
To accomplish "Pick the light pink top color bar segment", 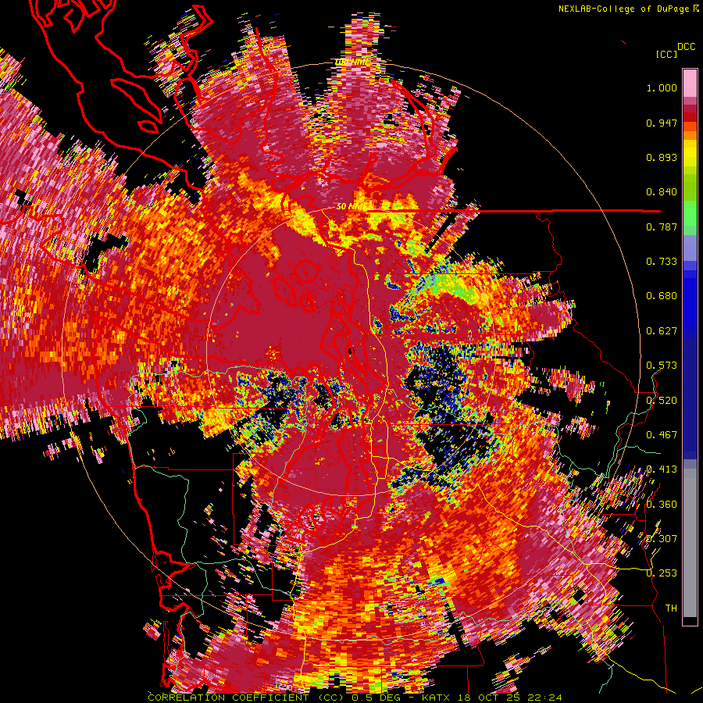I will pyautogui.click(x=690, y=83).
